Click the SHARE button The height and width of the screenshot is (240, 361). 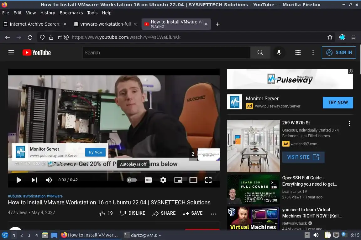coord(164,213)
